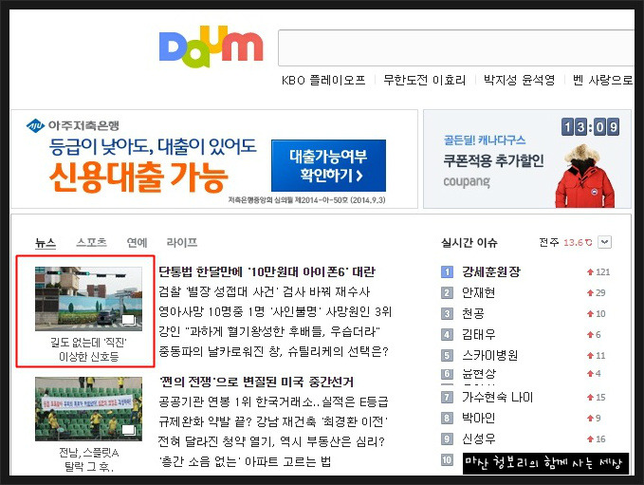Switch to the 스포츠 tab
644x485 pixels.
point(92,243)
